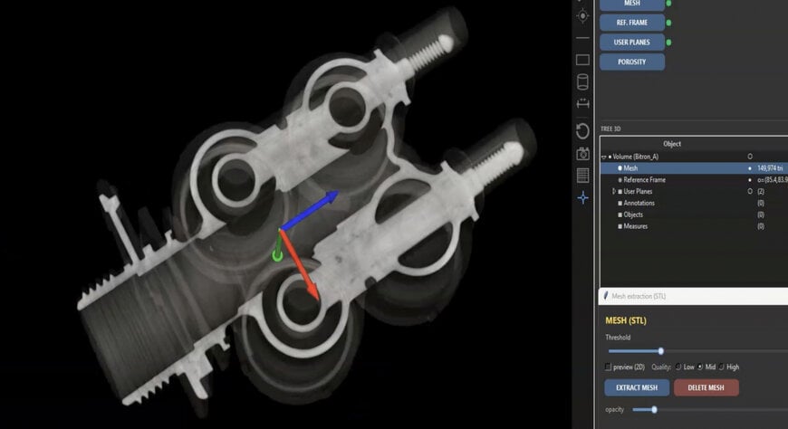Select High quality radio button
788x429 pixels.
722,367
